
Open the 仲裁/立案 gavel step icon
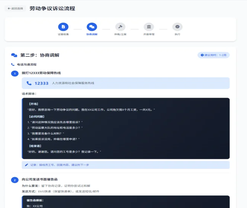121,27
